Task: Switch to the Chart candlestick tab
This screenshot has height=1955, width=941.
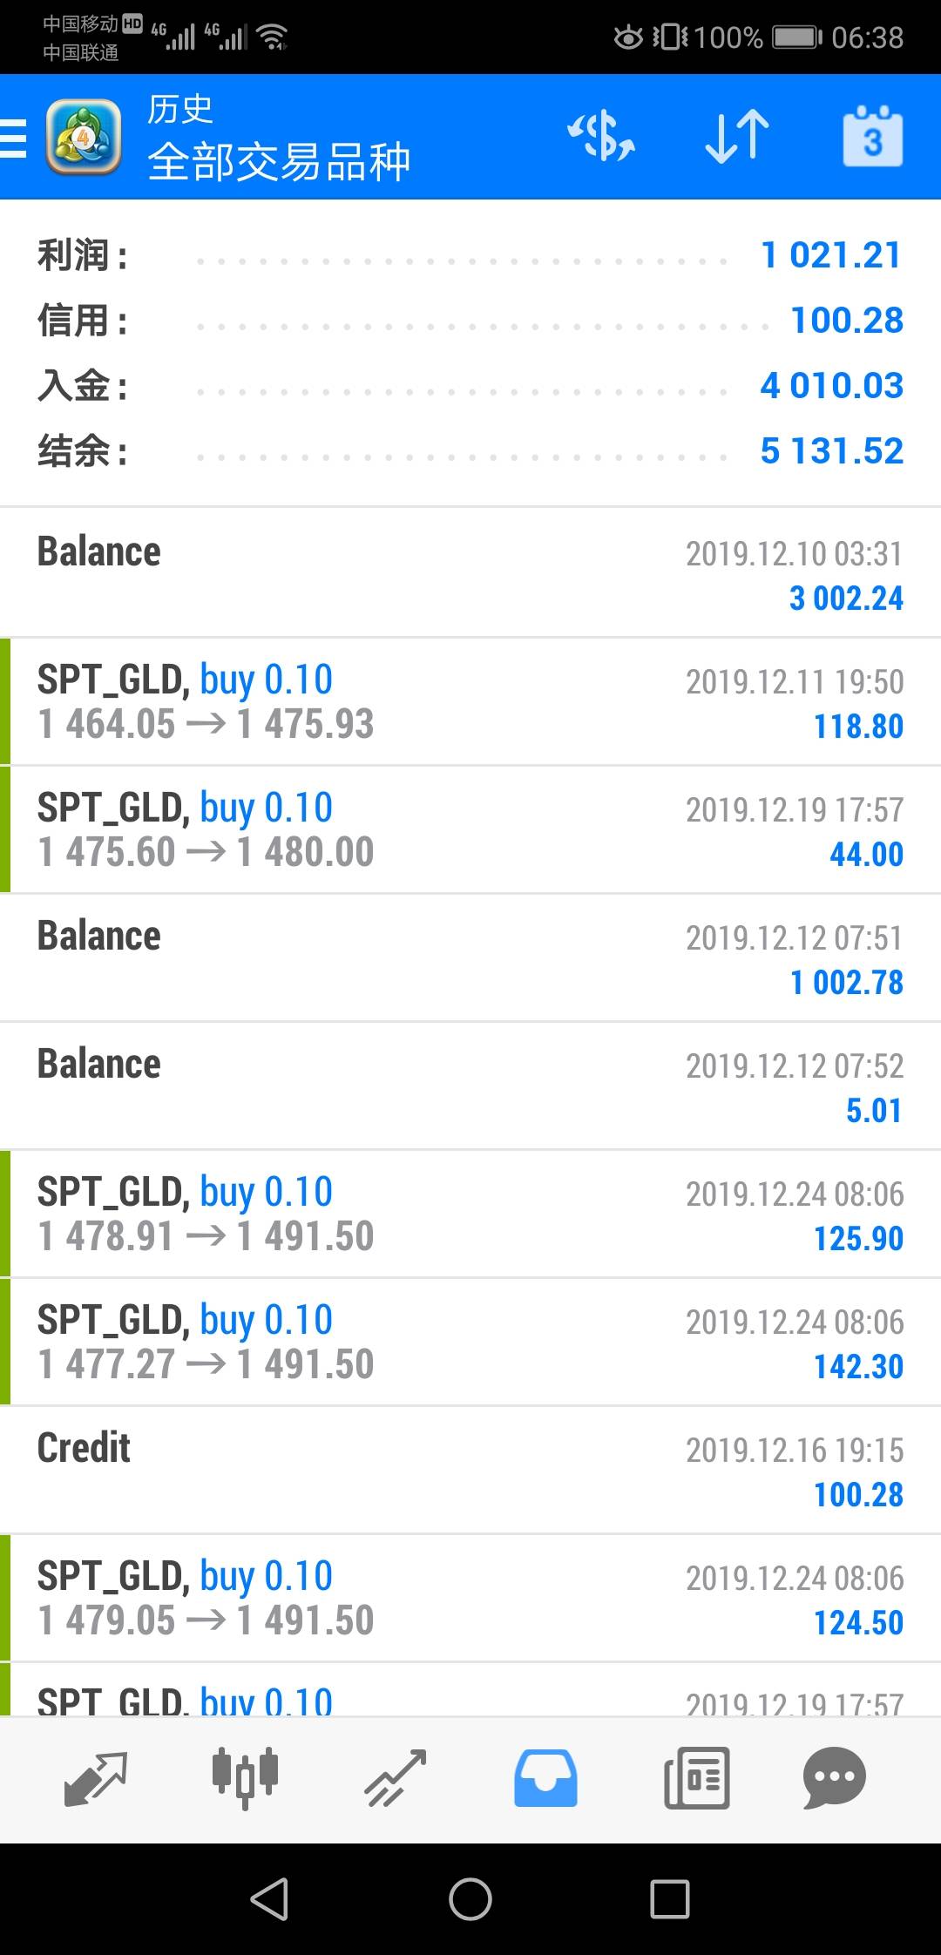Action: click(245, 1778)
